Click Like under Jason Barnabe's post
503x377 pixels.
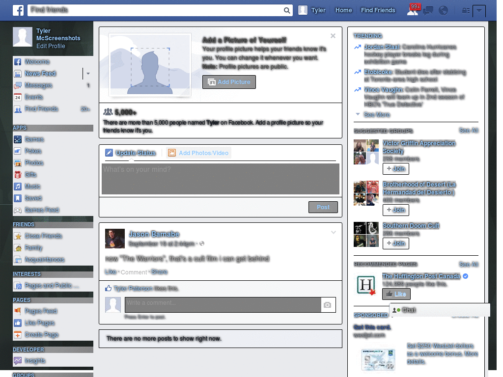pos(111,272)
